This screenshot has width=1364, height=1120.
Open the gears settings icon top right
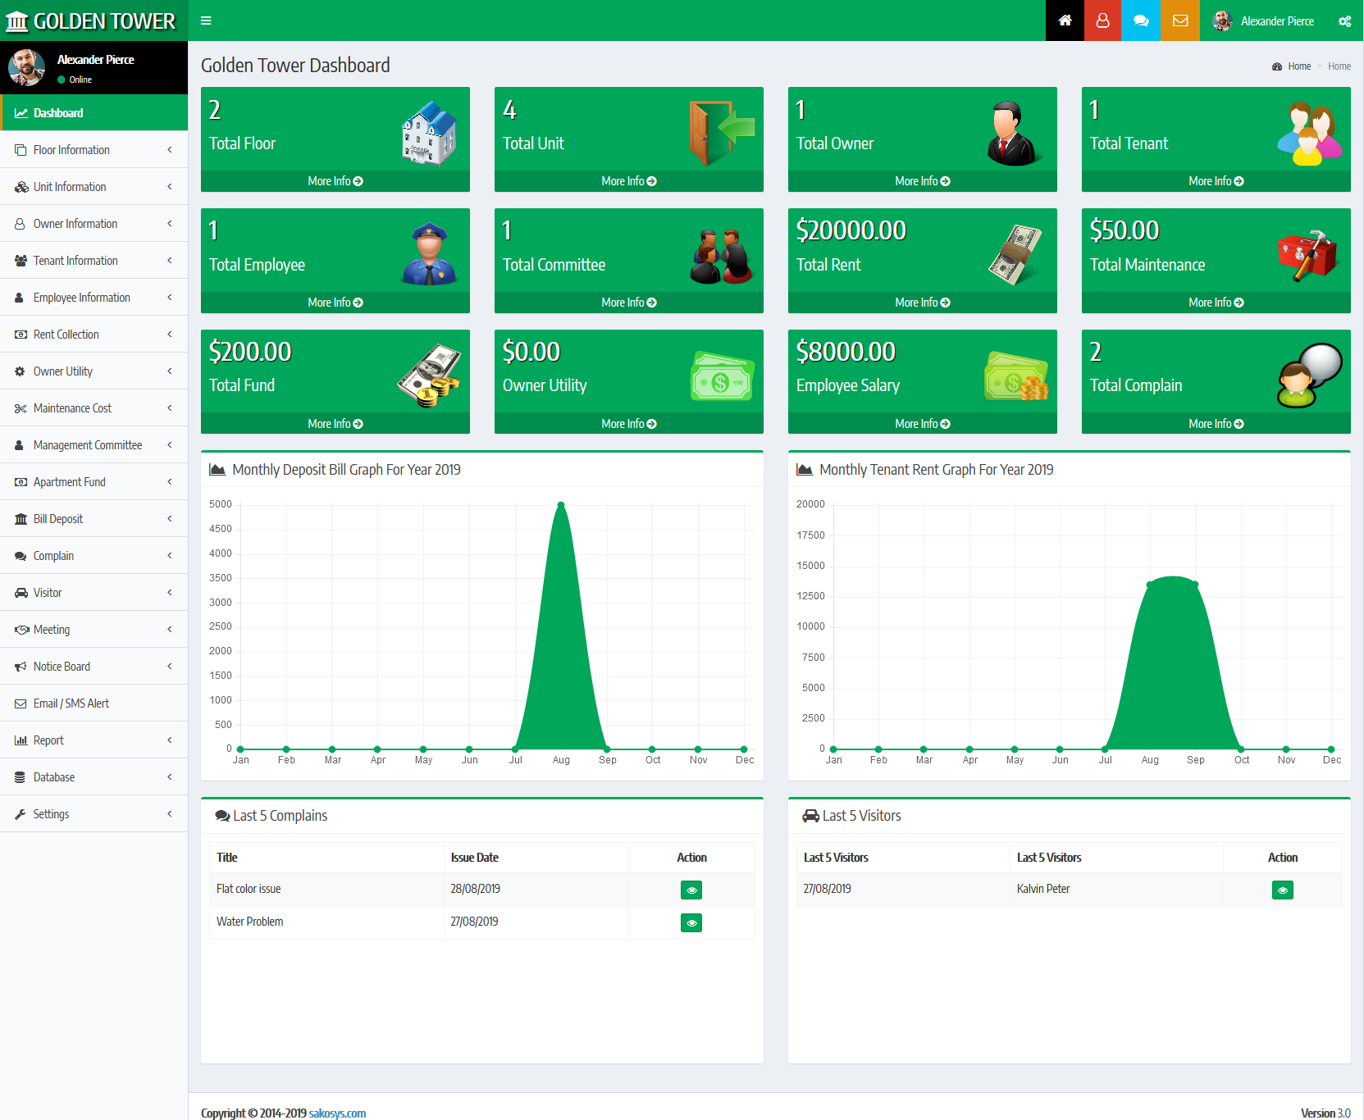(x=1345, y=21)
